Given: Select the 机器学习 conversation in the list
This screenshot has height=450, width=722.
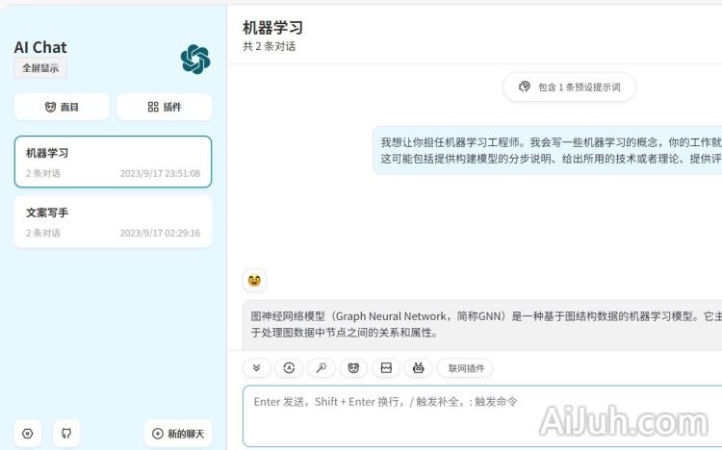Looking at the screenshot, I should (x=113, y=162).
